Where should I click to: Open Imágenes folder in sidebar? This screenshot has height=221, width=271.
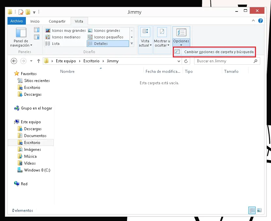tap(29, 150)
